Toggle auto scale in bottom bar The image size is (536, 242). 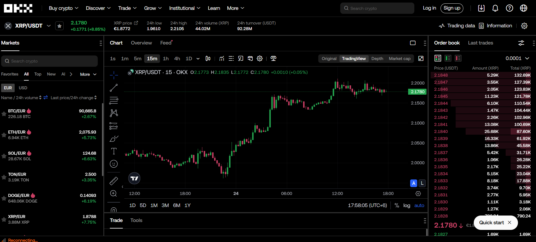419,205
